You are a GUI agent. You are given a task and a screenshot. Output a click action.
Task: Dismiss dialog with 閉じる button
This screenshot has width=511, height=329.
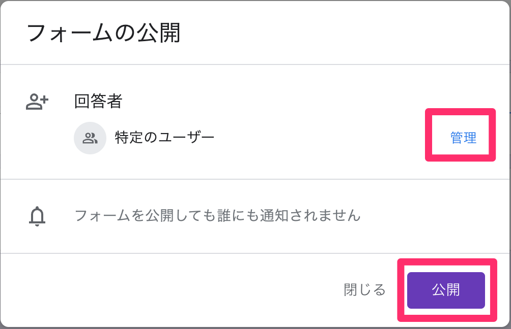365,290
